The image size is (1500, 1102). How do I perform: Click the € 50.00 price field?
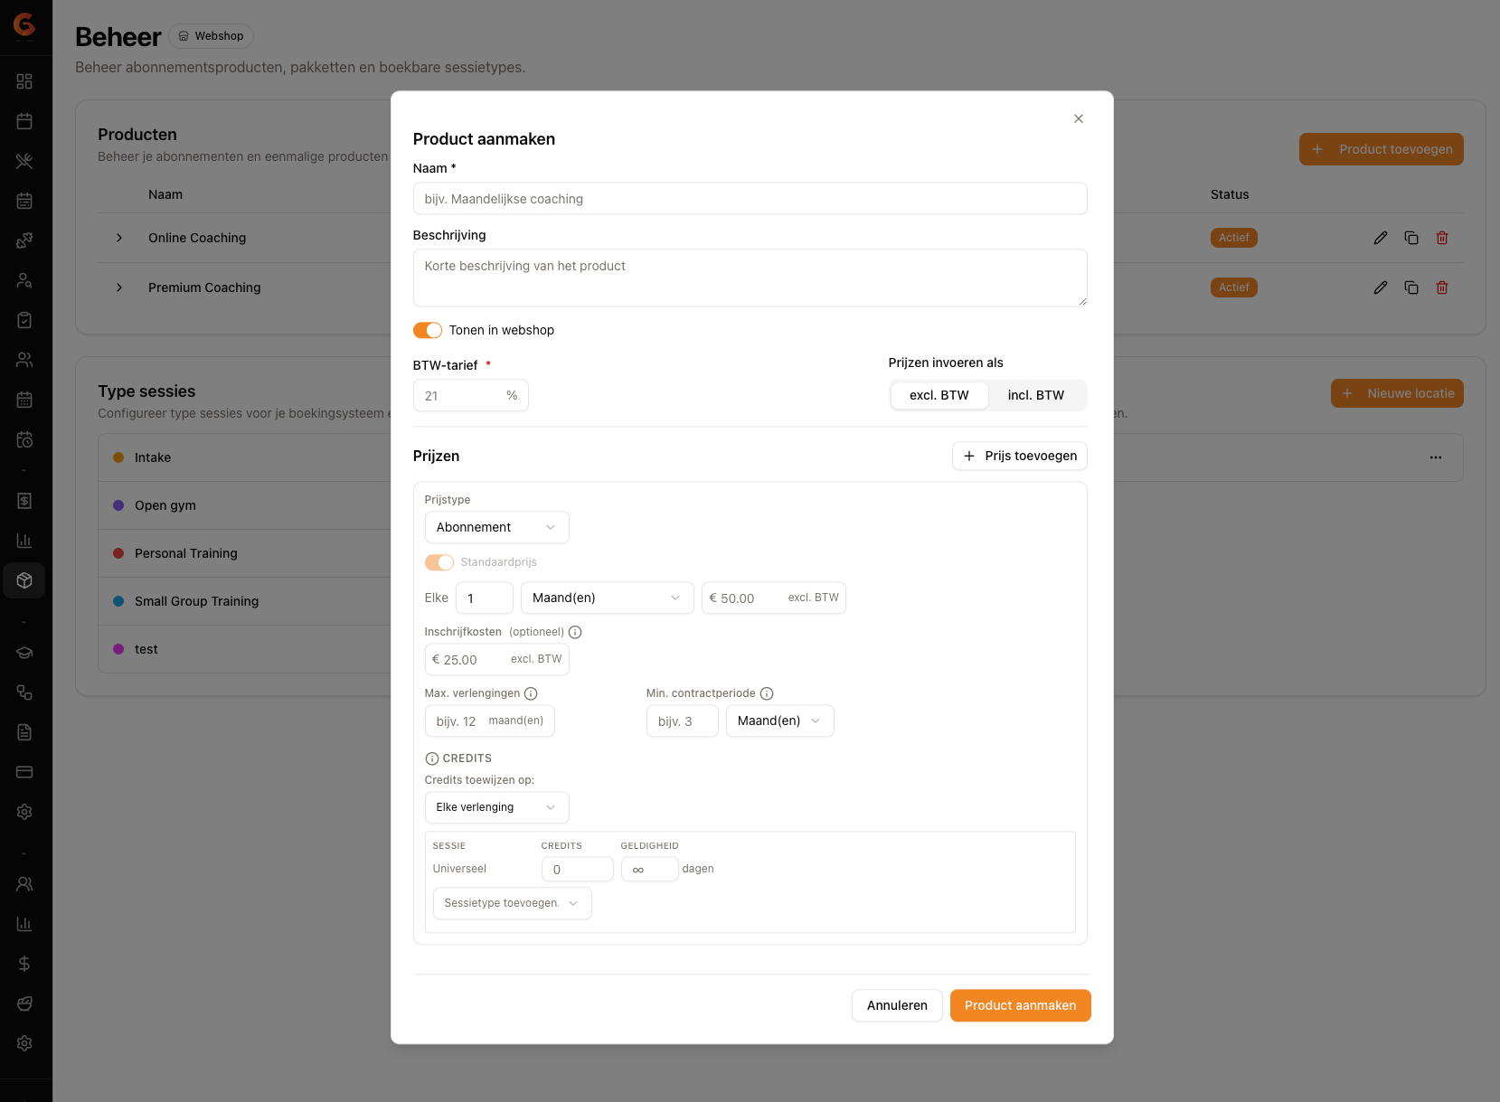click(x=774, y=598)
